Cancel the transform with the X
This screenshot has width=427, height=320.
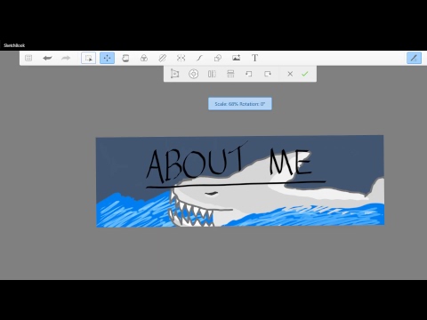pos(290,74)
